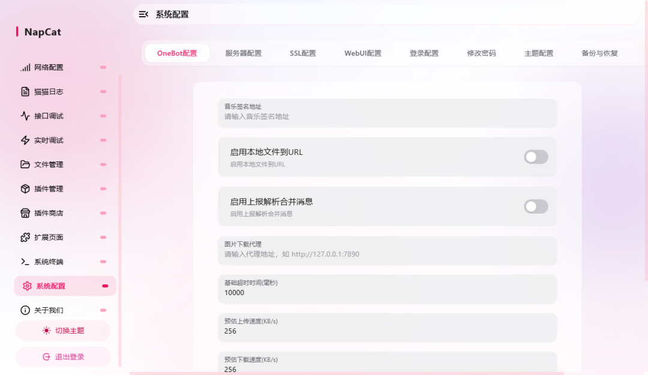Switch to the 备份与恢复 tab
The width and height of the screenshot is (648, 375).
point(598,53)
